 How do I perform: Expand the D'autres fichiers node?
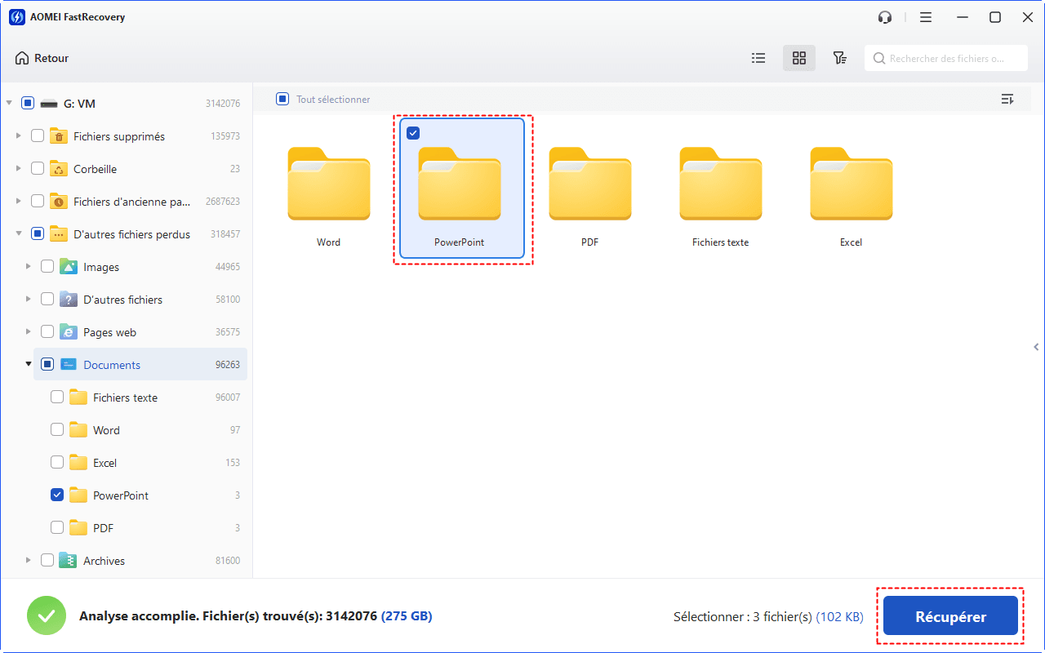29,300
